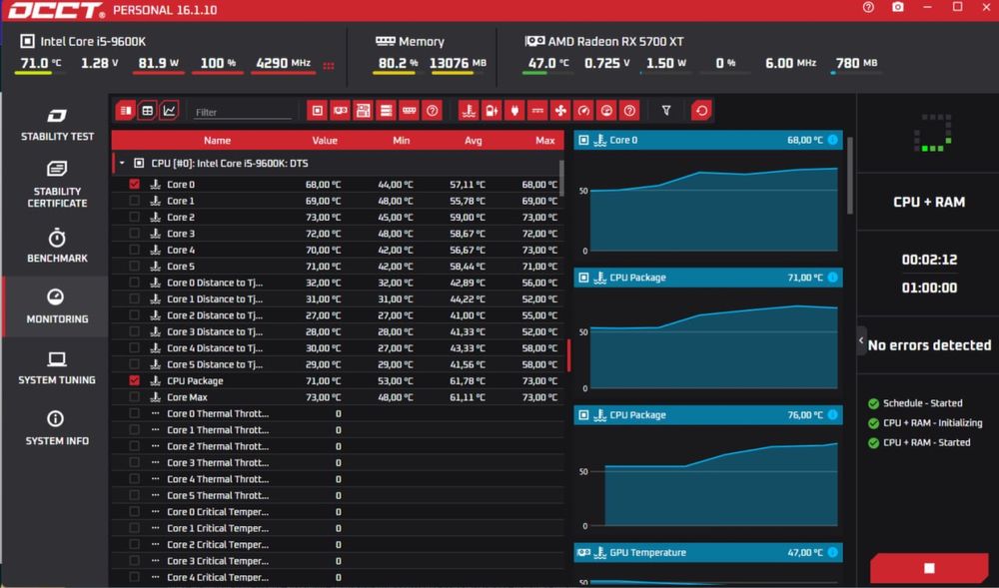999x588 pixels.
Task: Select the Core 4 row name
Action: [x=181, y=251]
